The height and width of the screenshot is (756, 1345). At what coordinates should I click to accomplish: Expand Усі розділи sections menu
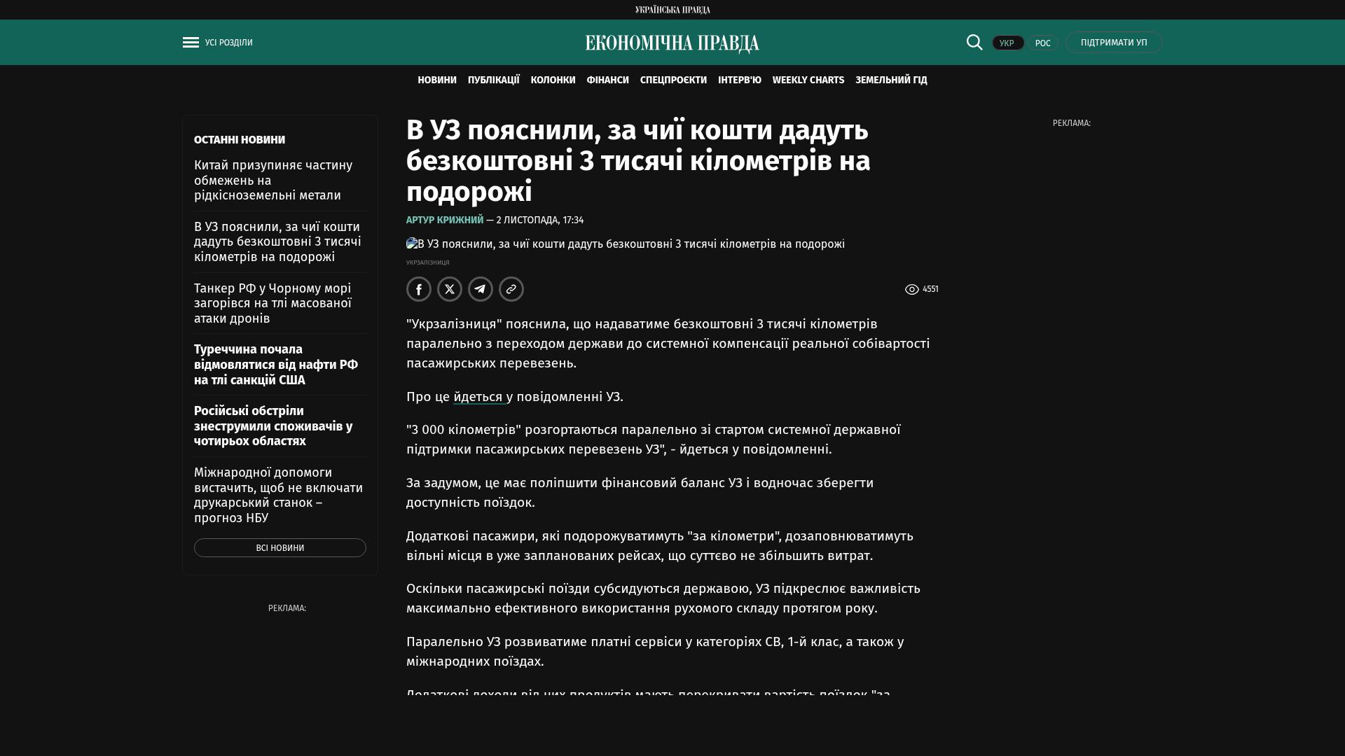click(228, 43)
